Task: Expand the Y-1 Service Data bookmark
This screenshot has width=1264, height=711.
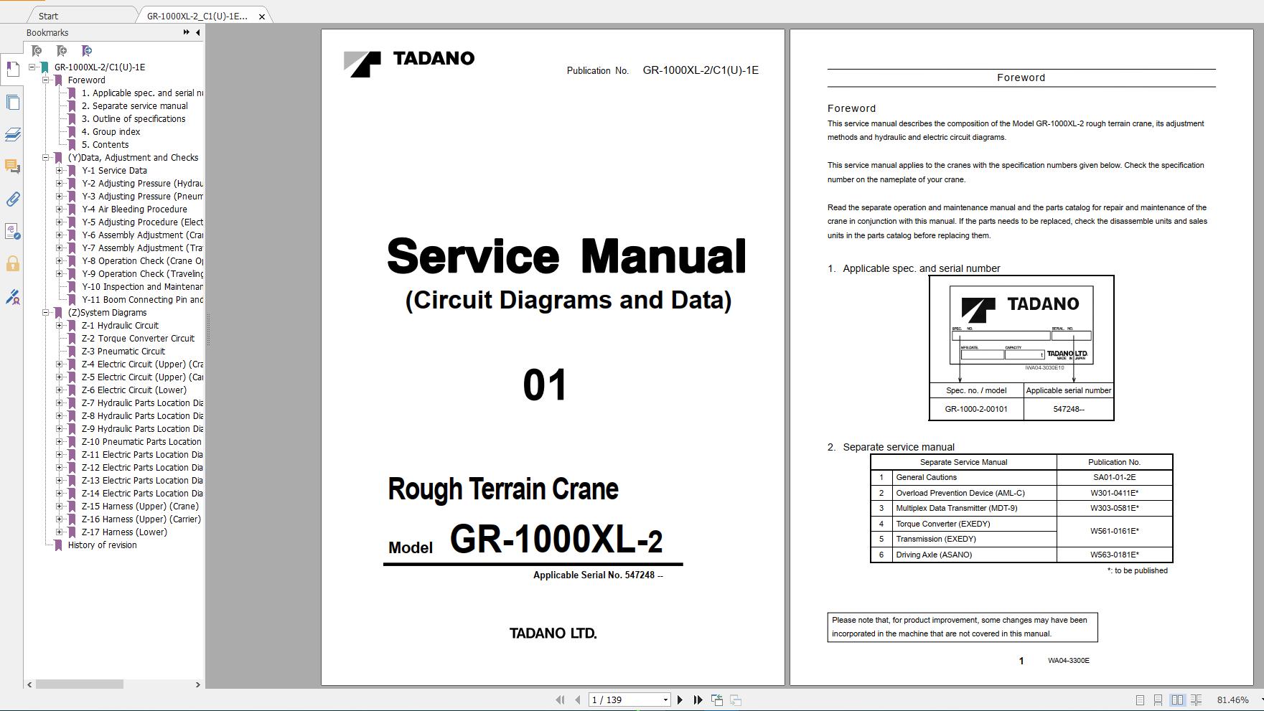Action: (60, 171)
